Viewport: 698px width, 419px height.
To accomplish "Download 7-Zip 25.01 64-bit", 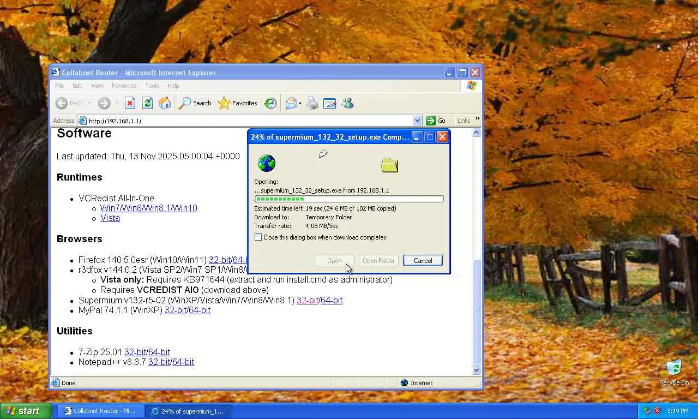I will pos(159,352).
